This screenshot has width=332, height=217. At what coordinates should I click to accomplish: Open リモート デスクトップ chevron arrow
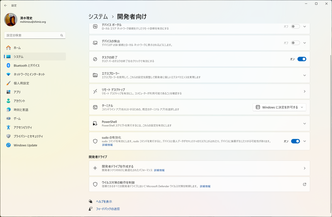(x=305, y=91)
